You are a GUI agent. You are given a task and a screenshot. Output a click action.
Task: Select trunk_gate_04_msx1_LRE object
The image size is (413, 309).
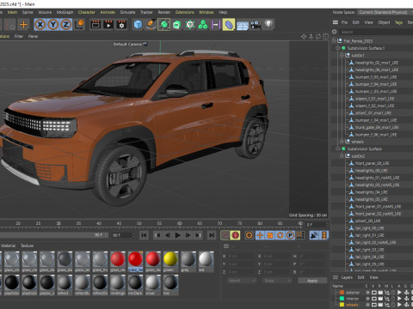click(377, 127)
